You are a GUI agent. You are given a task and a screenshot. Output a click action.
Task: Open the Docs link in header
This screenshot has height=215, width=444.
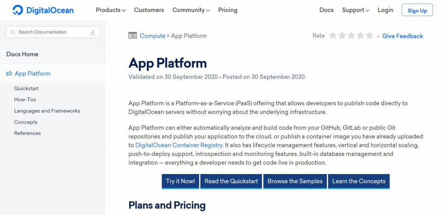tap(326, 10)
